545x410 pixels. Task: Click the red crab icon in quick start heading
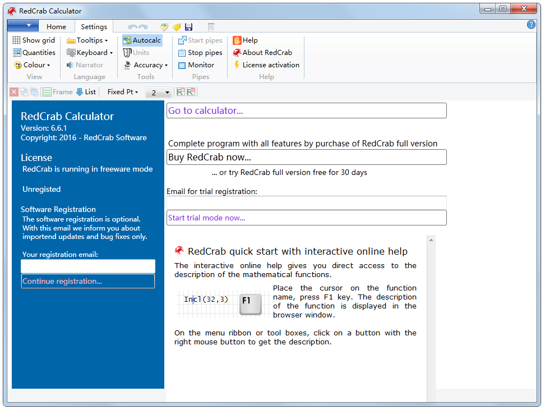[x=179, y=250]
